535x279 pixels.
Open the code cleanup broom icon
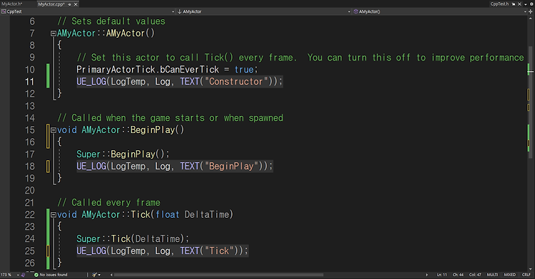(x=94, y=275)
